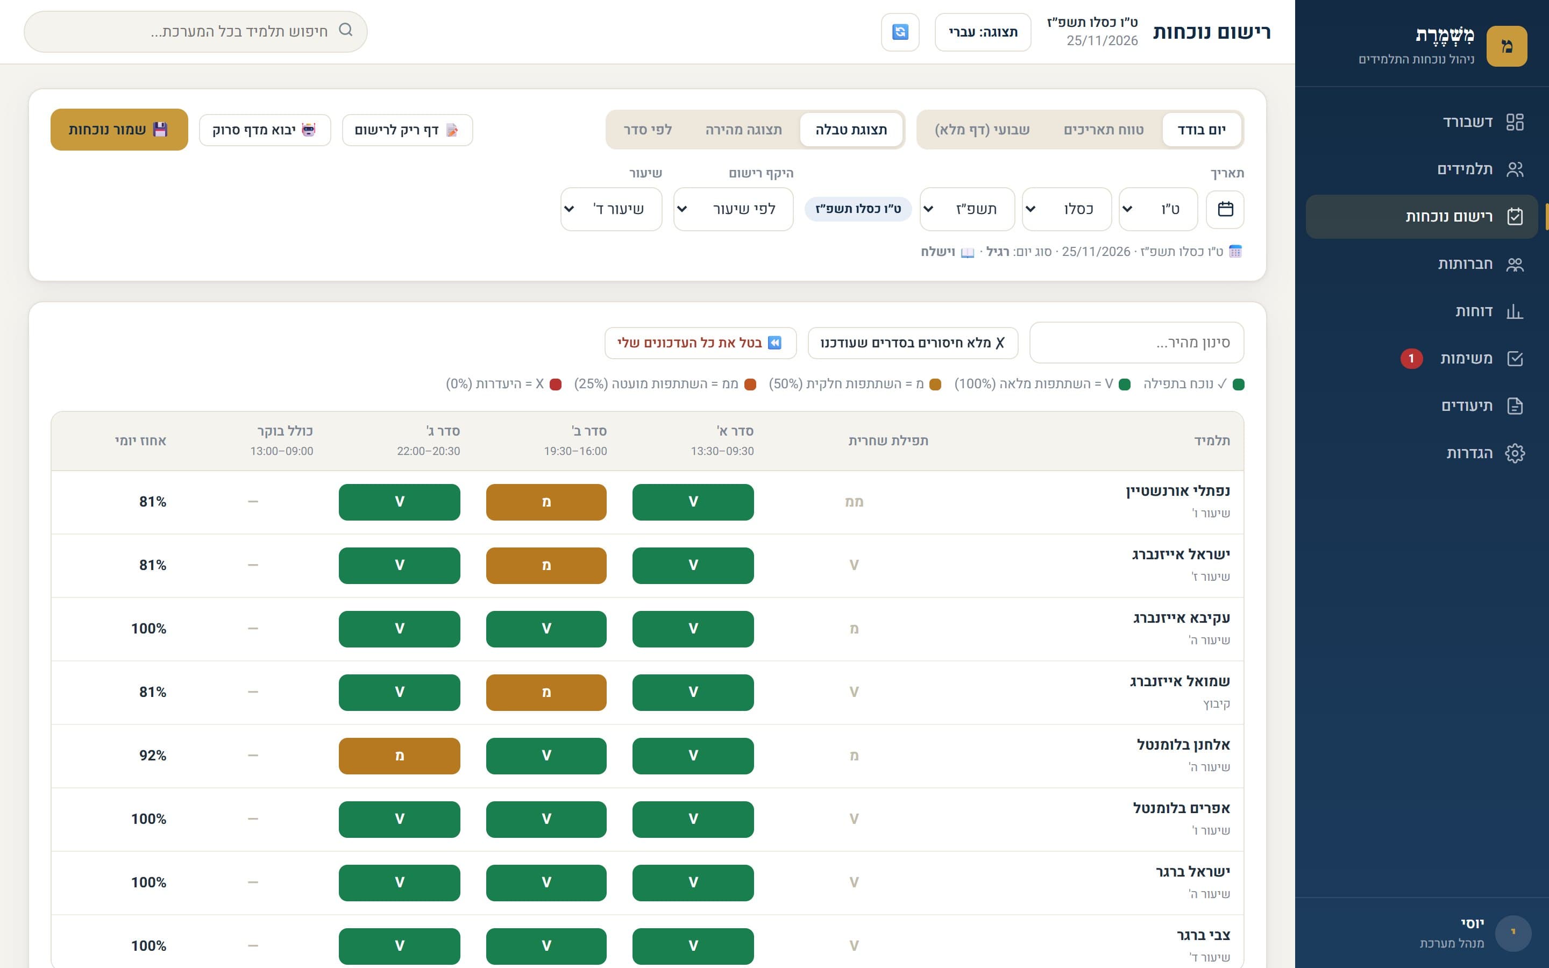Click בטל את כל העדכונים שלי button
The width and height of the screenshot is (1549, 968).
coord(700,343)
